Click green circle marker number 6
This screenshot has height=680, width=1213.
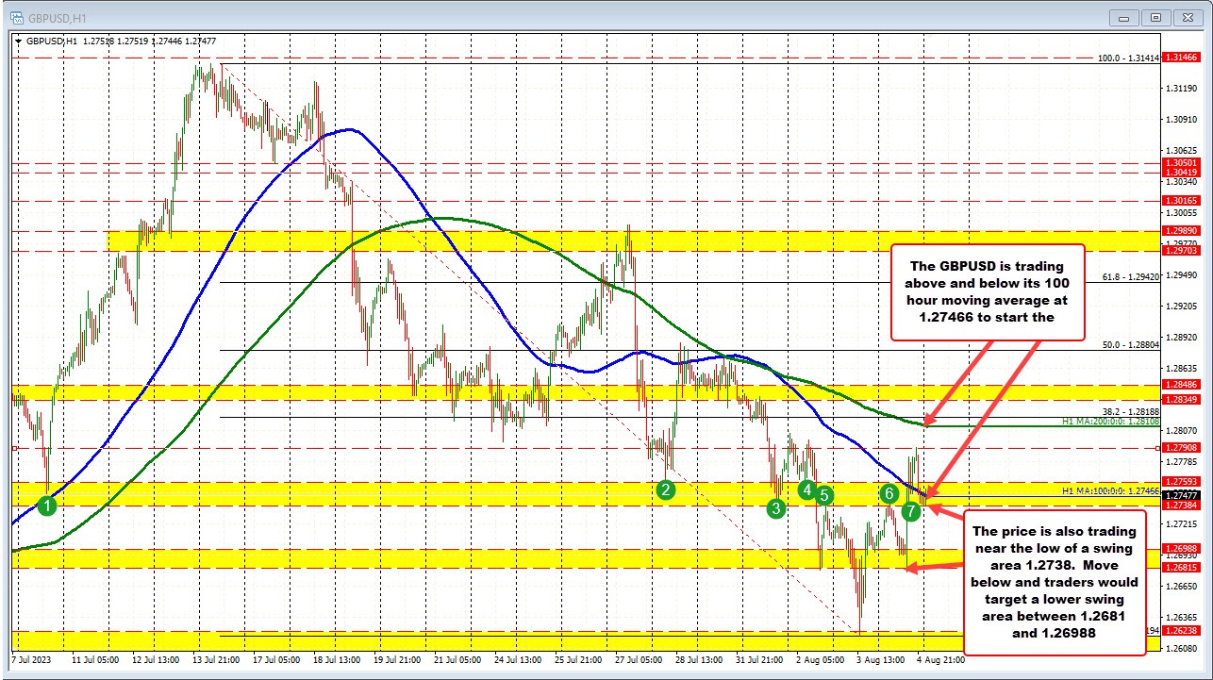point(889,493)
